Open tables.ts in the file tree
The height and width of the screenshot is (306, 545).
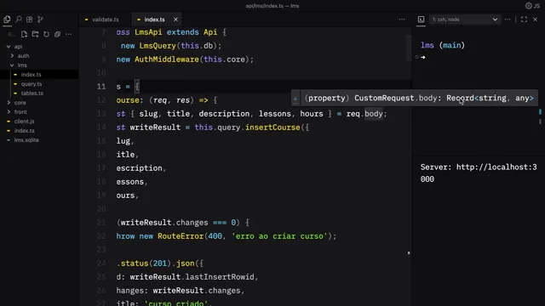click(x=32, y=93)
